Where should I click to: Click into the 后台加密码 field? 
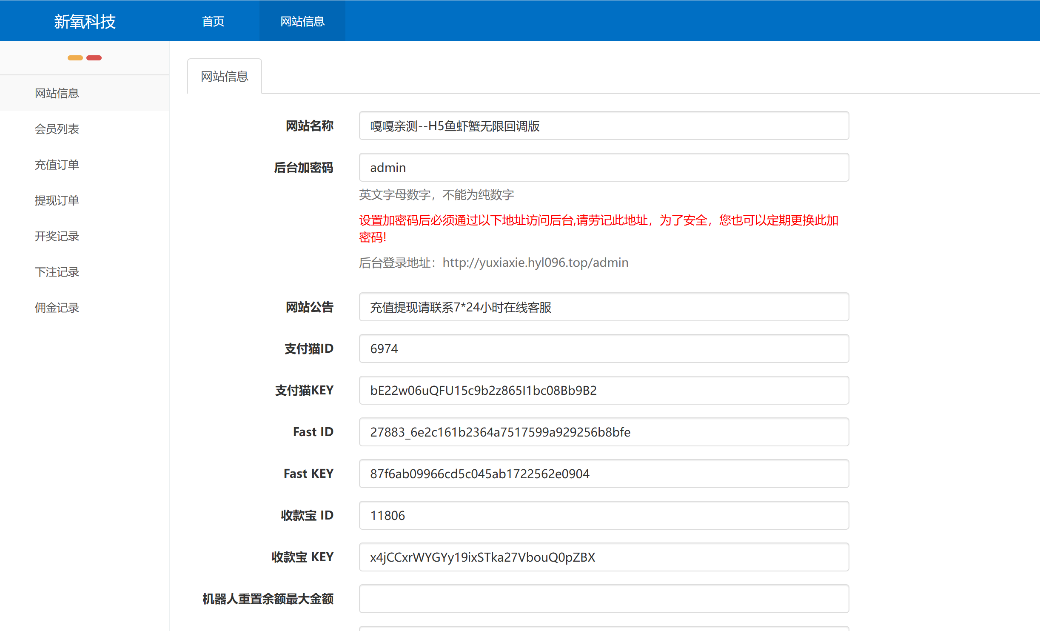pyautogui.click(x=604, y=168)
